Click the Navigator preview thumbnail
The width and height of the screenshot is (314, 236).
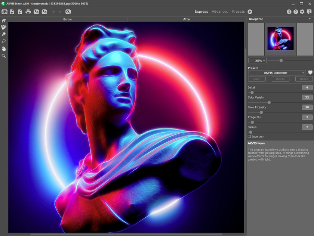pyautogui.click(x=280, y=39)
